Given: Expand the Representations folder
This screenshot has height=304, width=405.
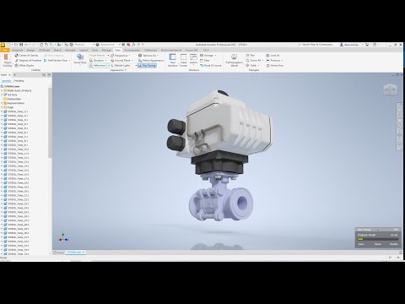Looking at the screenshot, I should pyautogui.click(x=2, y=103).
